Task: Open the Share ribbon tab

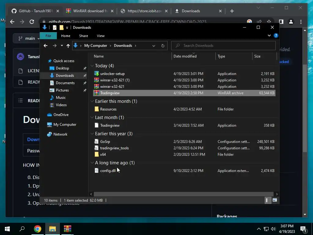Action: click(83, 36)
